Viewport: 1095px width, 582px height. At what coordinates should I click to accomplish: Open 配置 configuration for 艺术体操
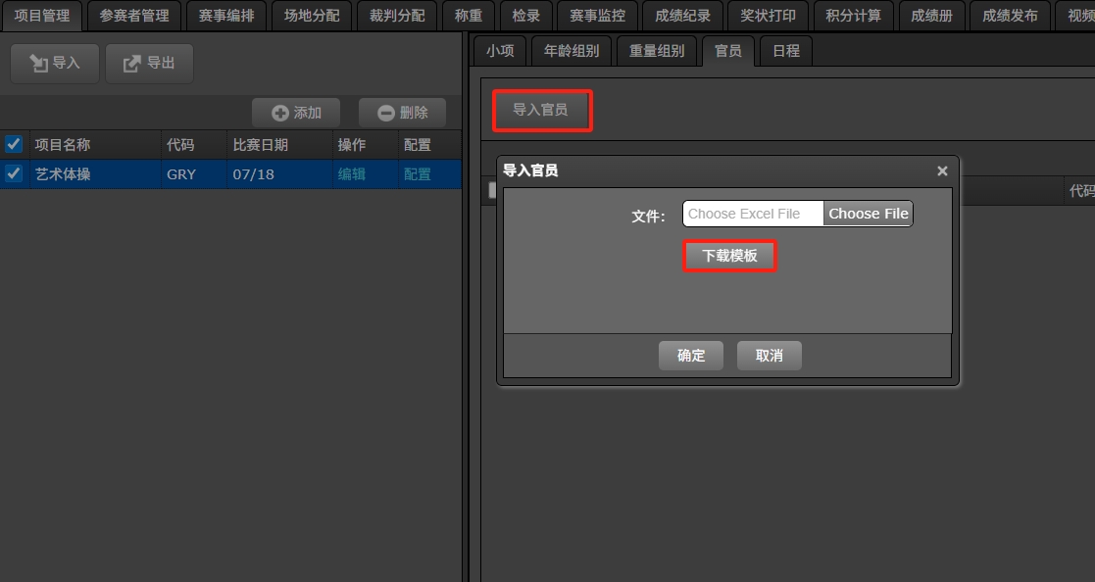(417, 173)
